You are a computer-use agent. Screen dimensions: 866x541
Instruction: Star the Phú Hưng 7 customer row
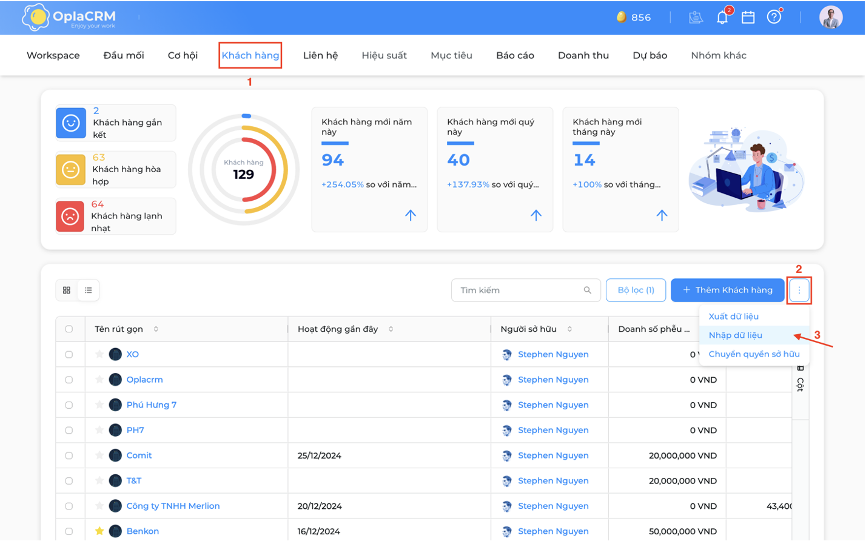click(x=99, y=405)
